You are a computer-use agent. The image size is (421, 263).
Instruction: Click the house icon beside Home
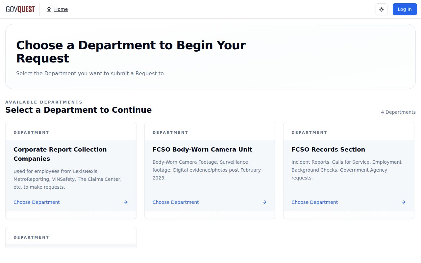pos(49,9)
